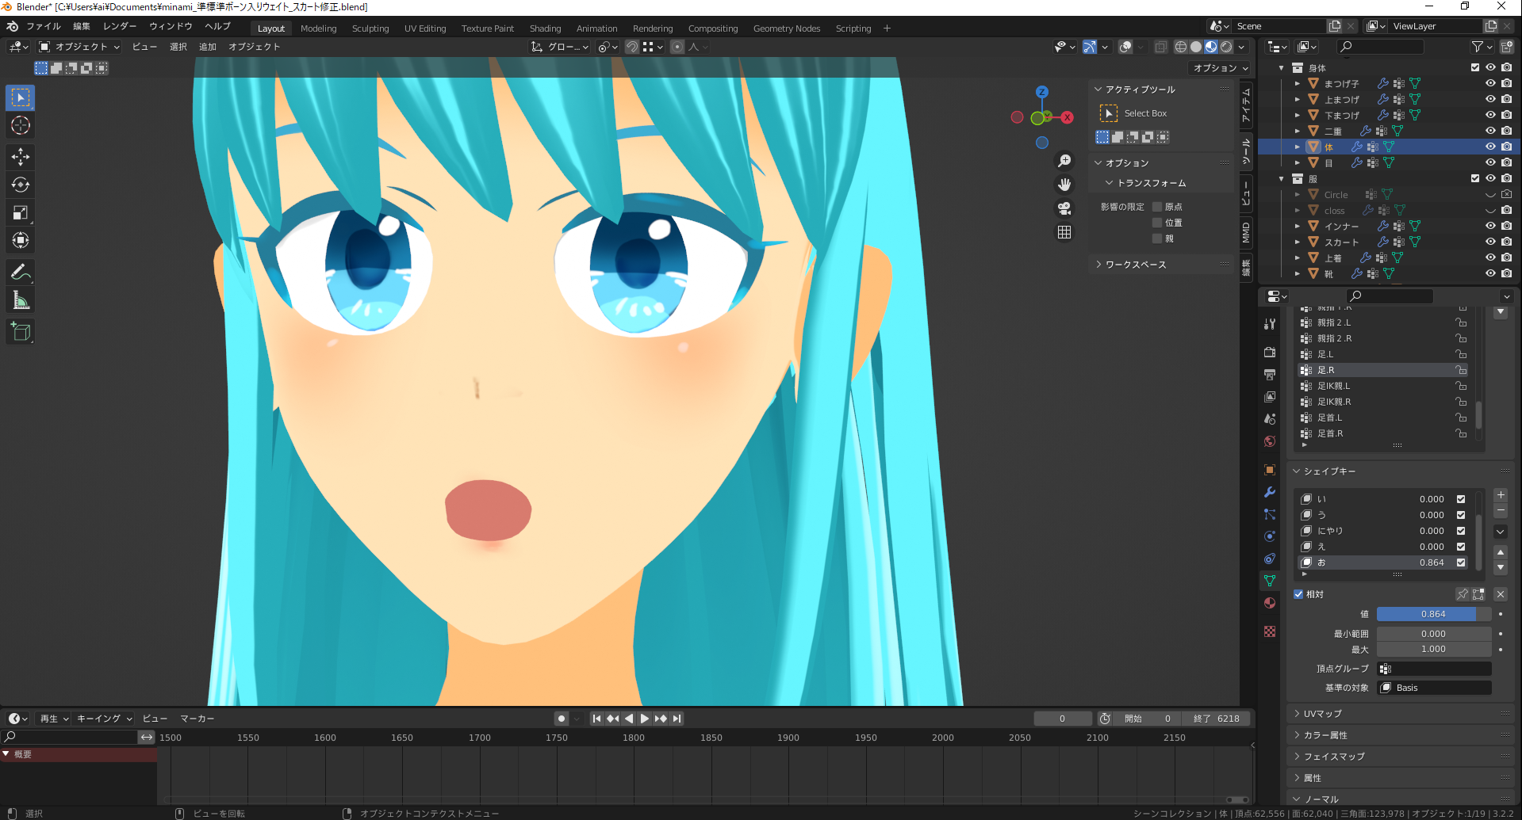This screenshot has width=1522, height=820.
Task: Remove the selected shape key with minus button
Action: pos(1501,511)
